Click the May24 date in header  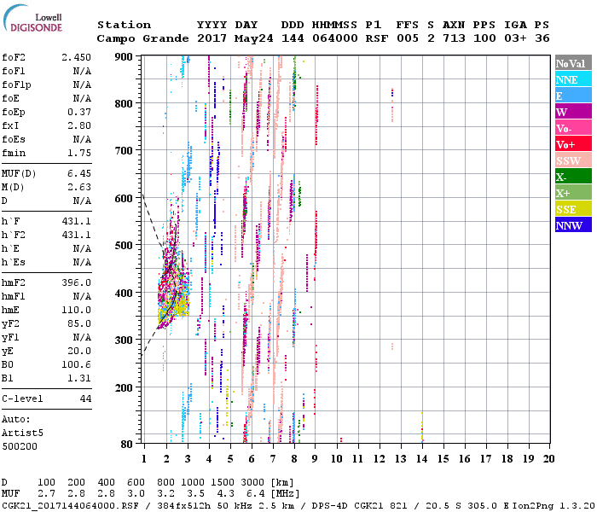[x=253, y=38]
